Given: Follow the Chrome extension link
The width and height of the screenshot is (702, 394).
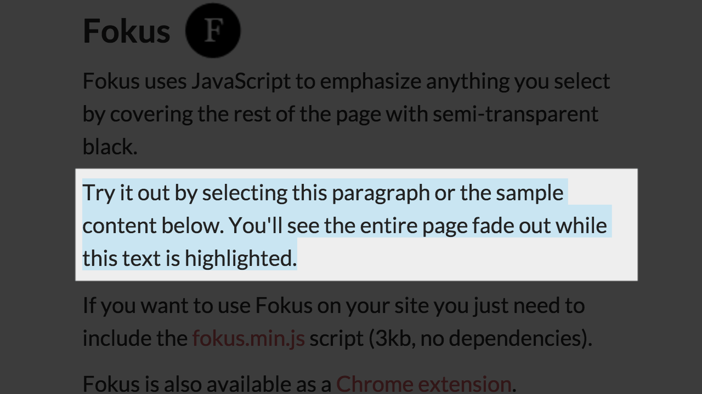Looking at the screenshot, I should [423, 384].
